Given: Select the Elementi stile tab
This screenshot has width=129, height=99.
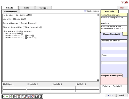Looking at the screenshot, I should coord(11,12).
